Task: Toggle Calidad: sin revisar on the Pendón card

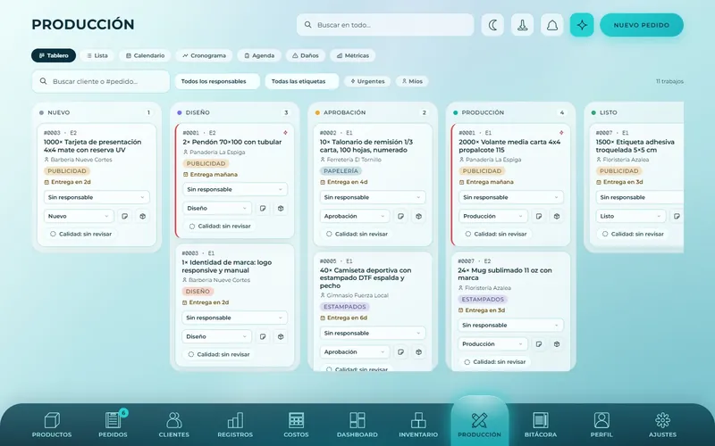Action: click(220, 226)
